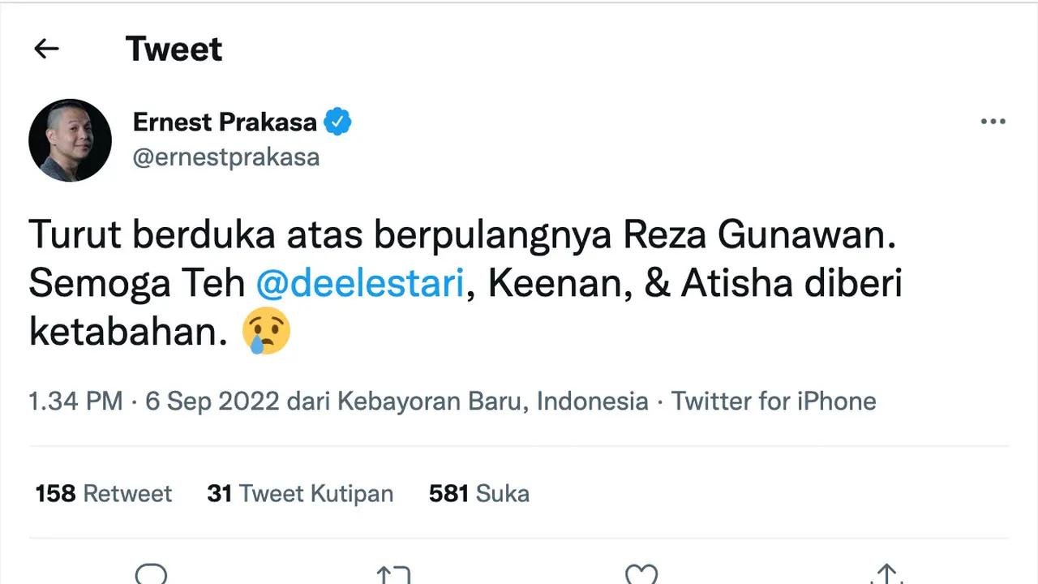1038x584 pixels.
Task: View the 158 Retweet list
Action: click(x=103, y=493)
